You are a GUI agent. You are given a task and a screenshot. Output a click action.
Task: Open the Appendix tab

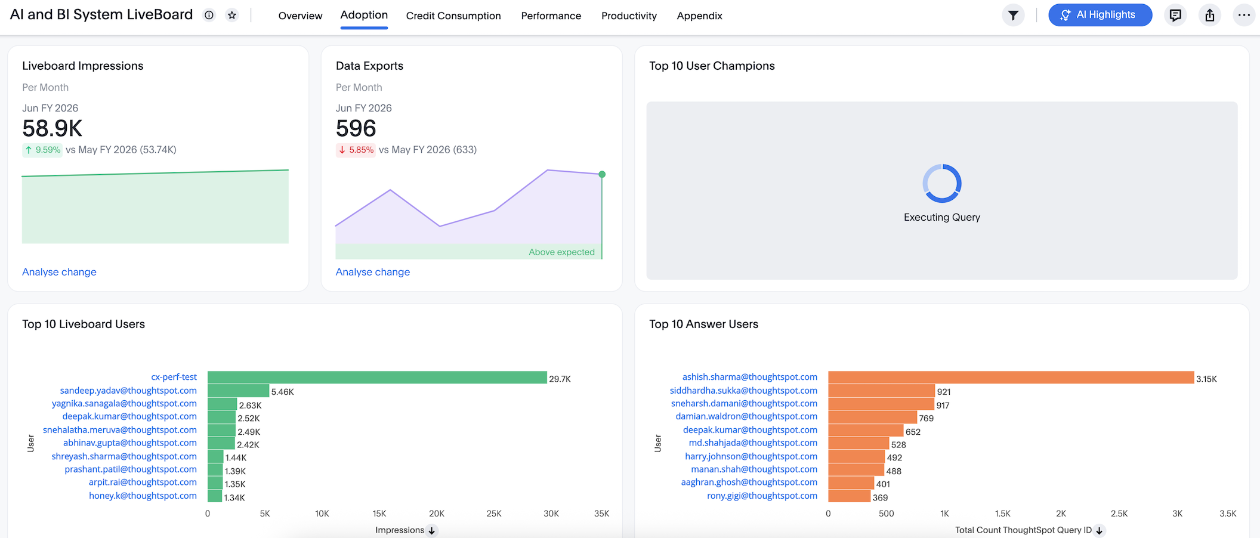tap(699, 16)
